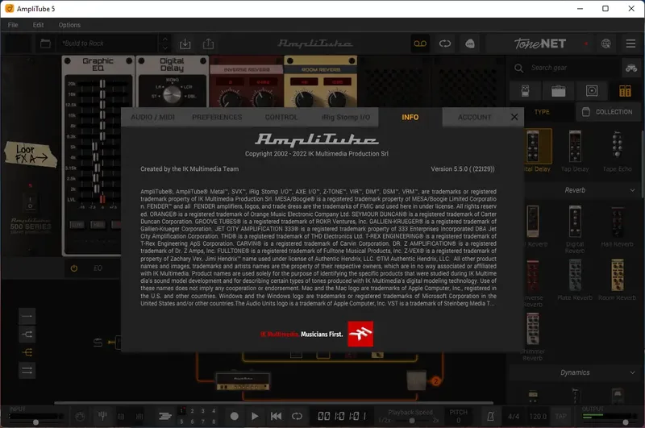Click the 4/4 time signature
Viewport: 645px width, 428px height.
tap(514, 417)
